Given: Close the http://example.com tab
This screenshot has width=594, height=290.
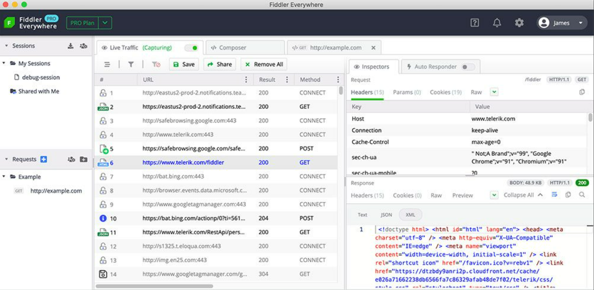Looking at the screenshot, I should coord(373,48).
